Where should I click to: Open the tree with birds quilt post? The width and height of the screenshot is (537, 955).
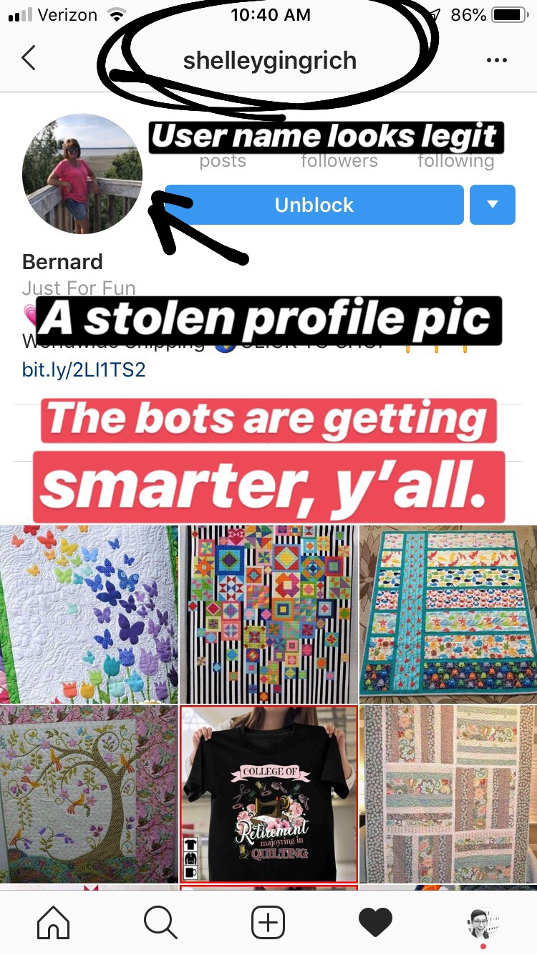tap(88, 795)
